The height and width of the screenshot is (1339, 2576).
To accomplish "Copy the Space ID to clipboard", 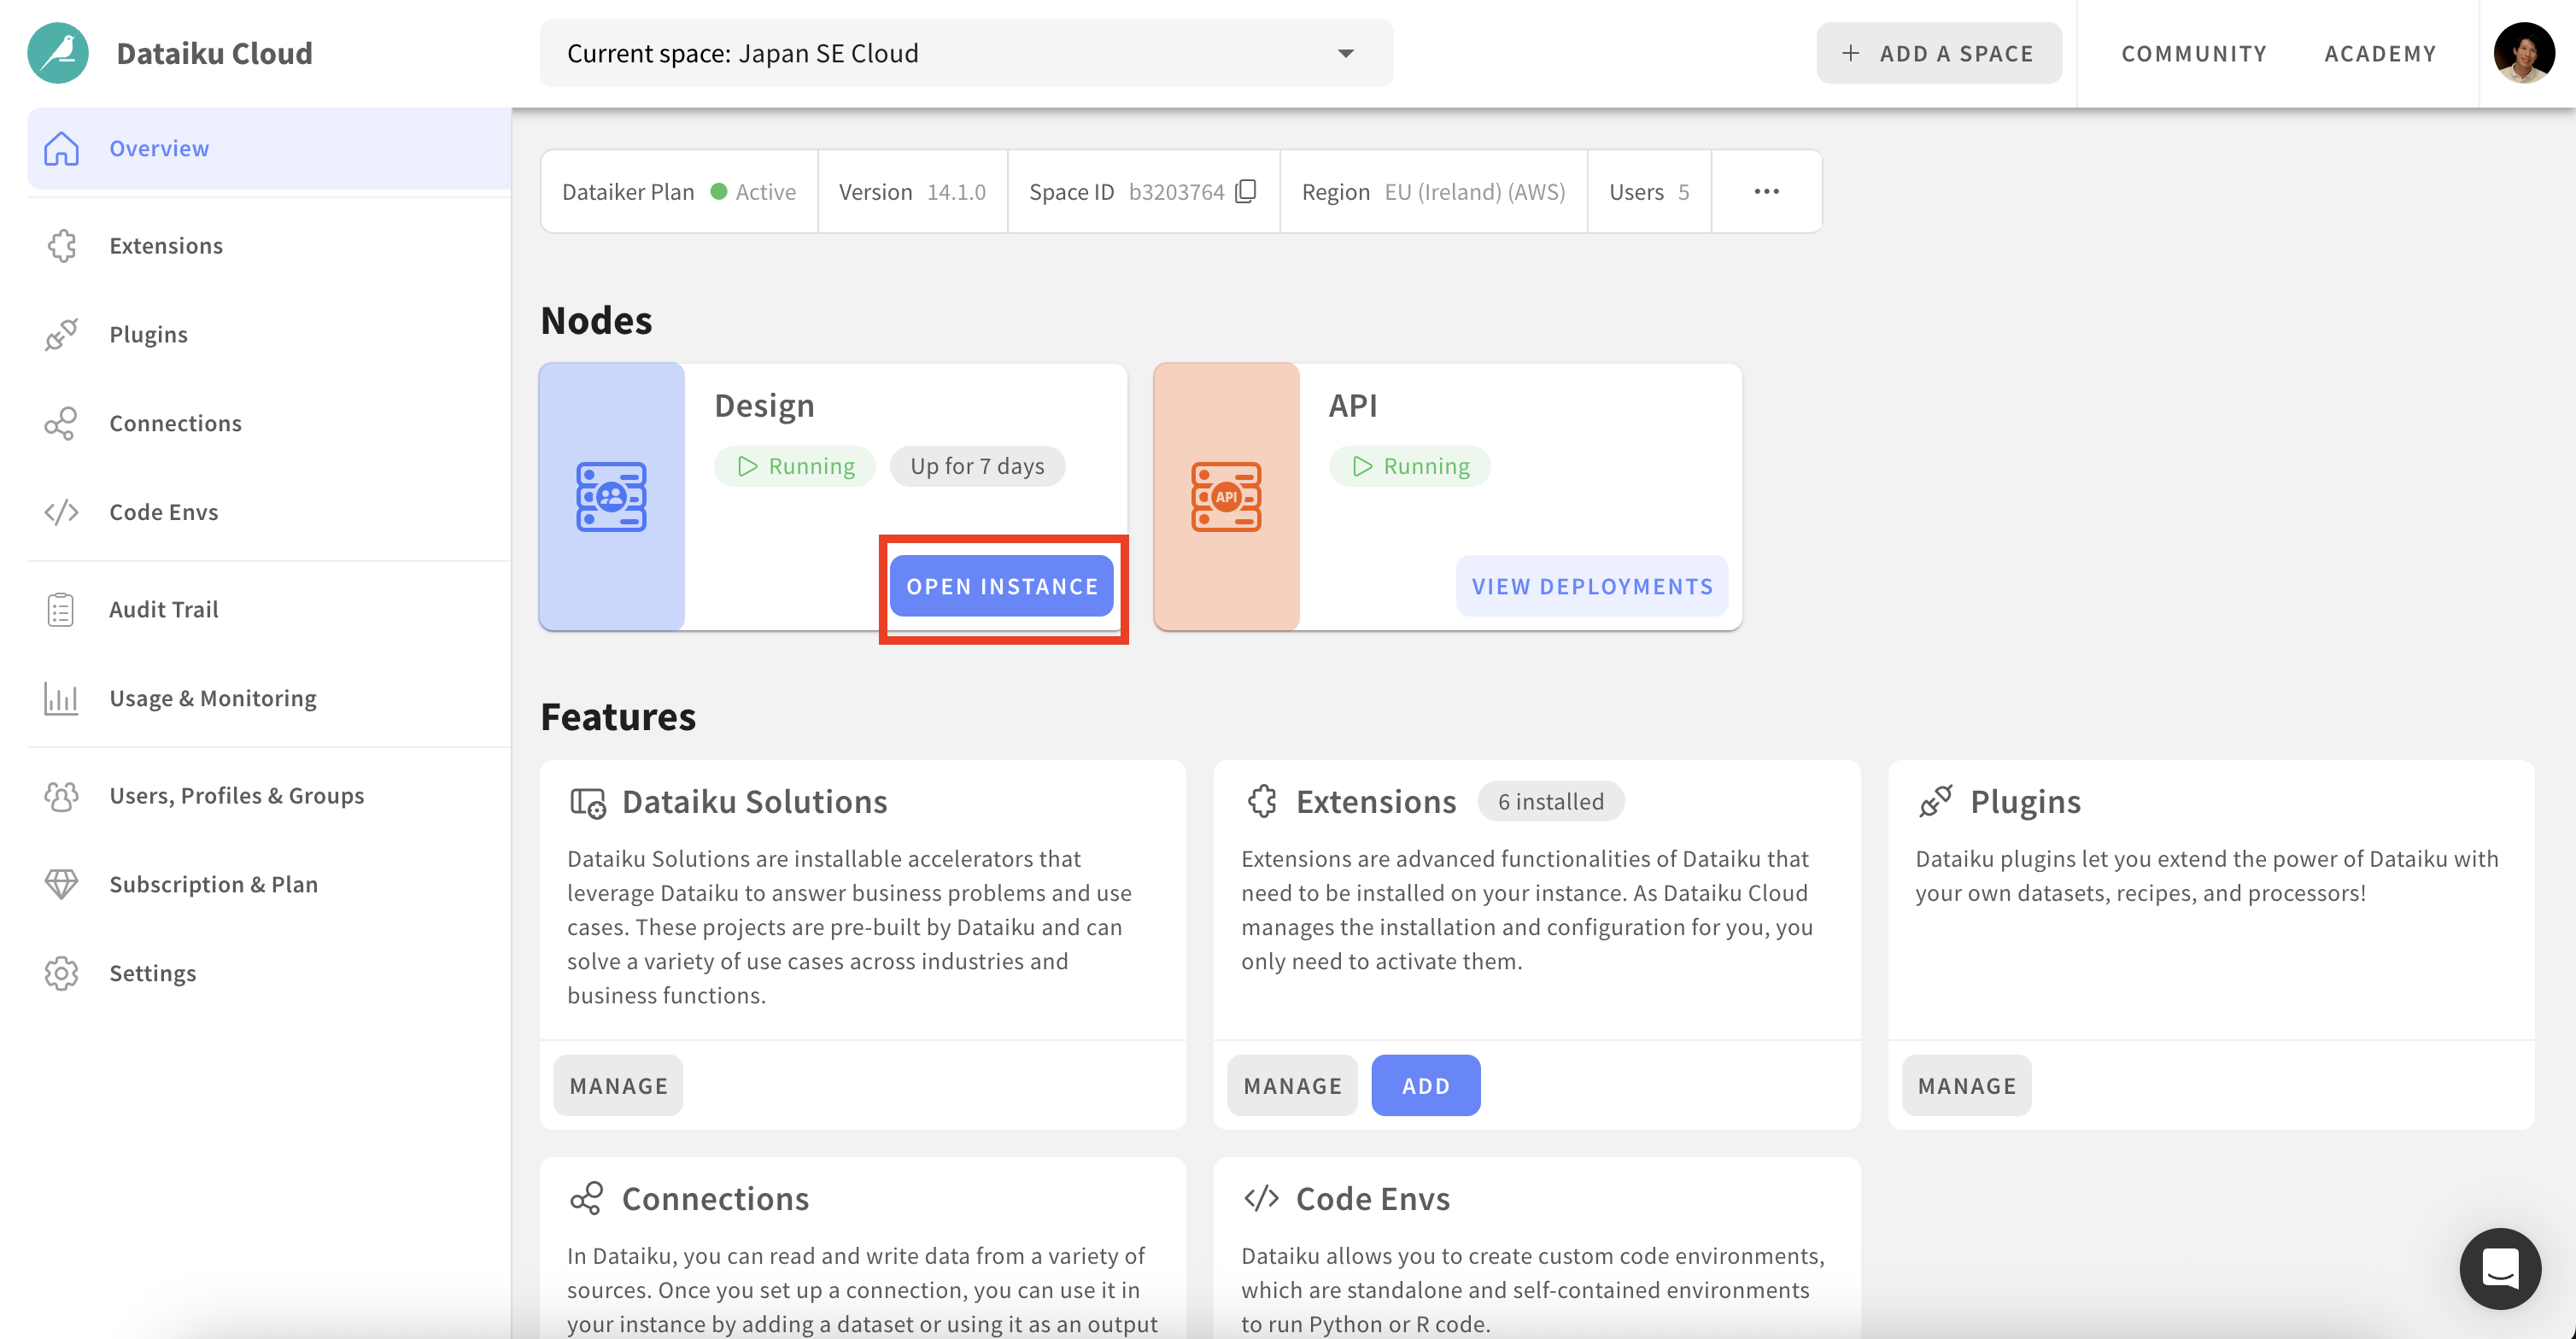I will 1246,191.
